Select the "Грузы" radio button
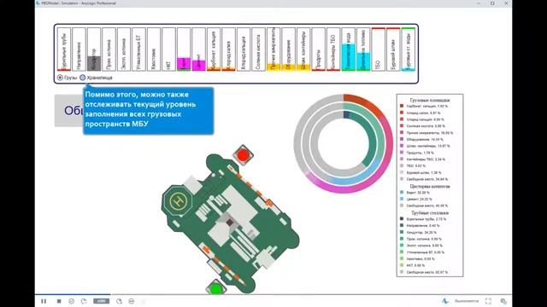 [60, 78]
